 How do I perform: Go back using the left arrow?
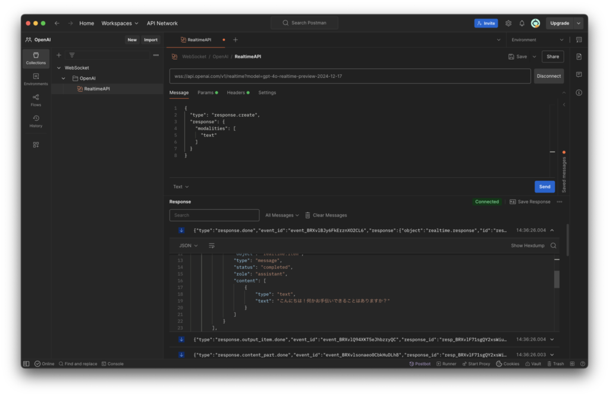pos(57,23)
